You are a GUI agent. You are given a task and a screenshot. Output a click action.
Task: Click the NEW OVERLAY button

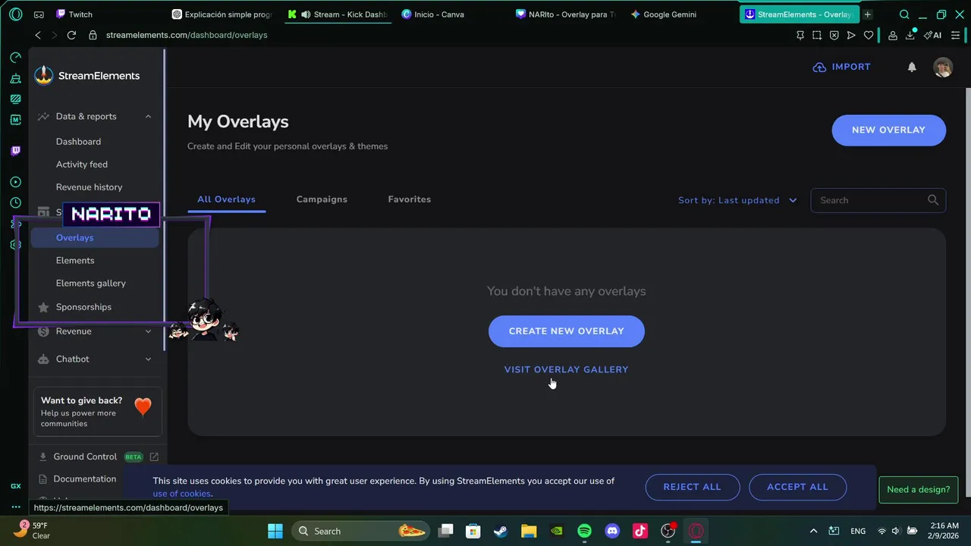pos(888,130)
